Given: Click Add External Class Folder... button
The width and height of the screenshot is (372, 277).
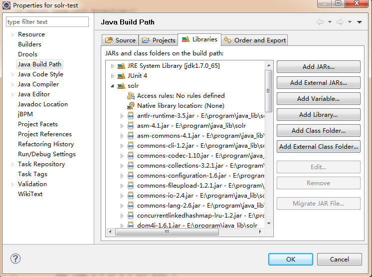Looking at the screenshot, I should 318,146.
